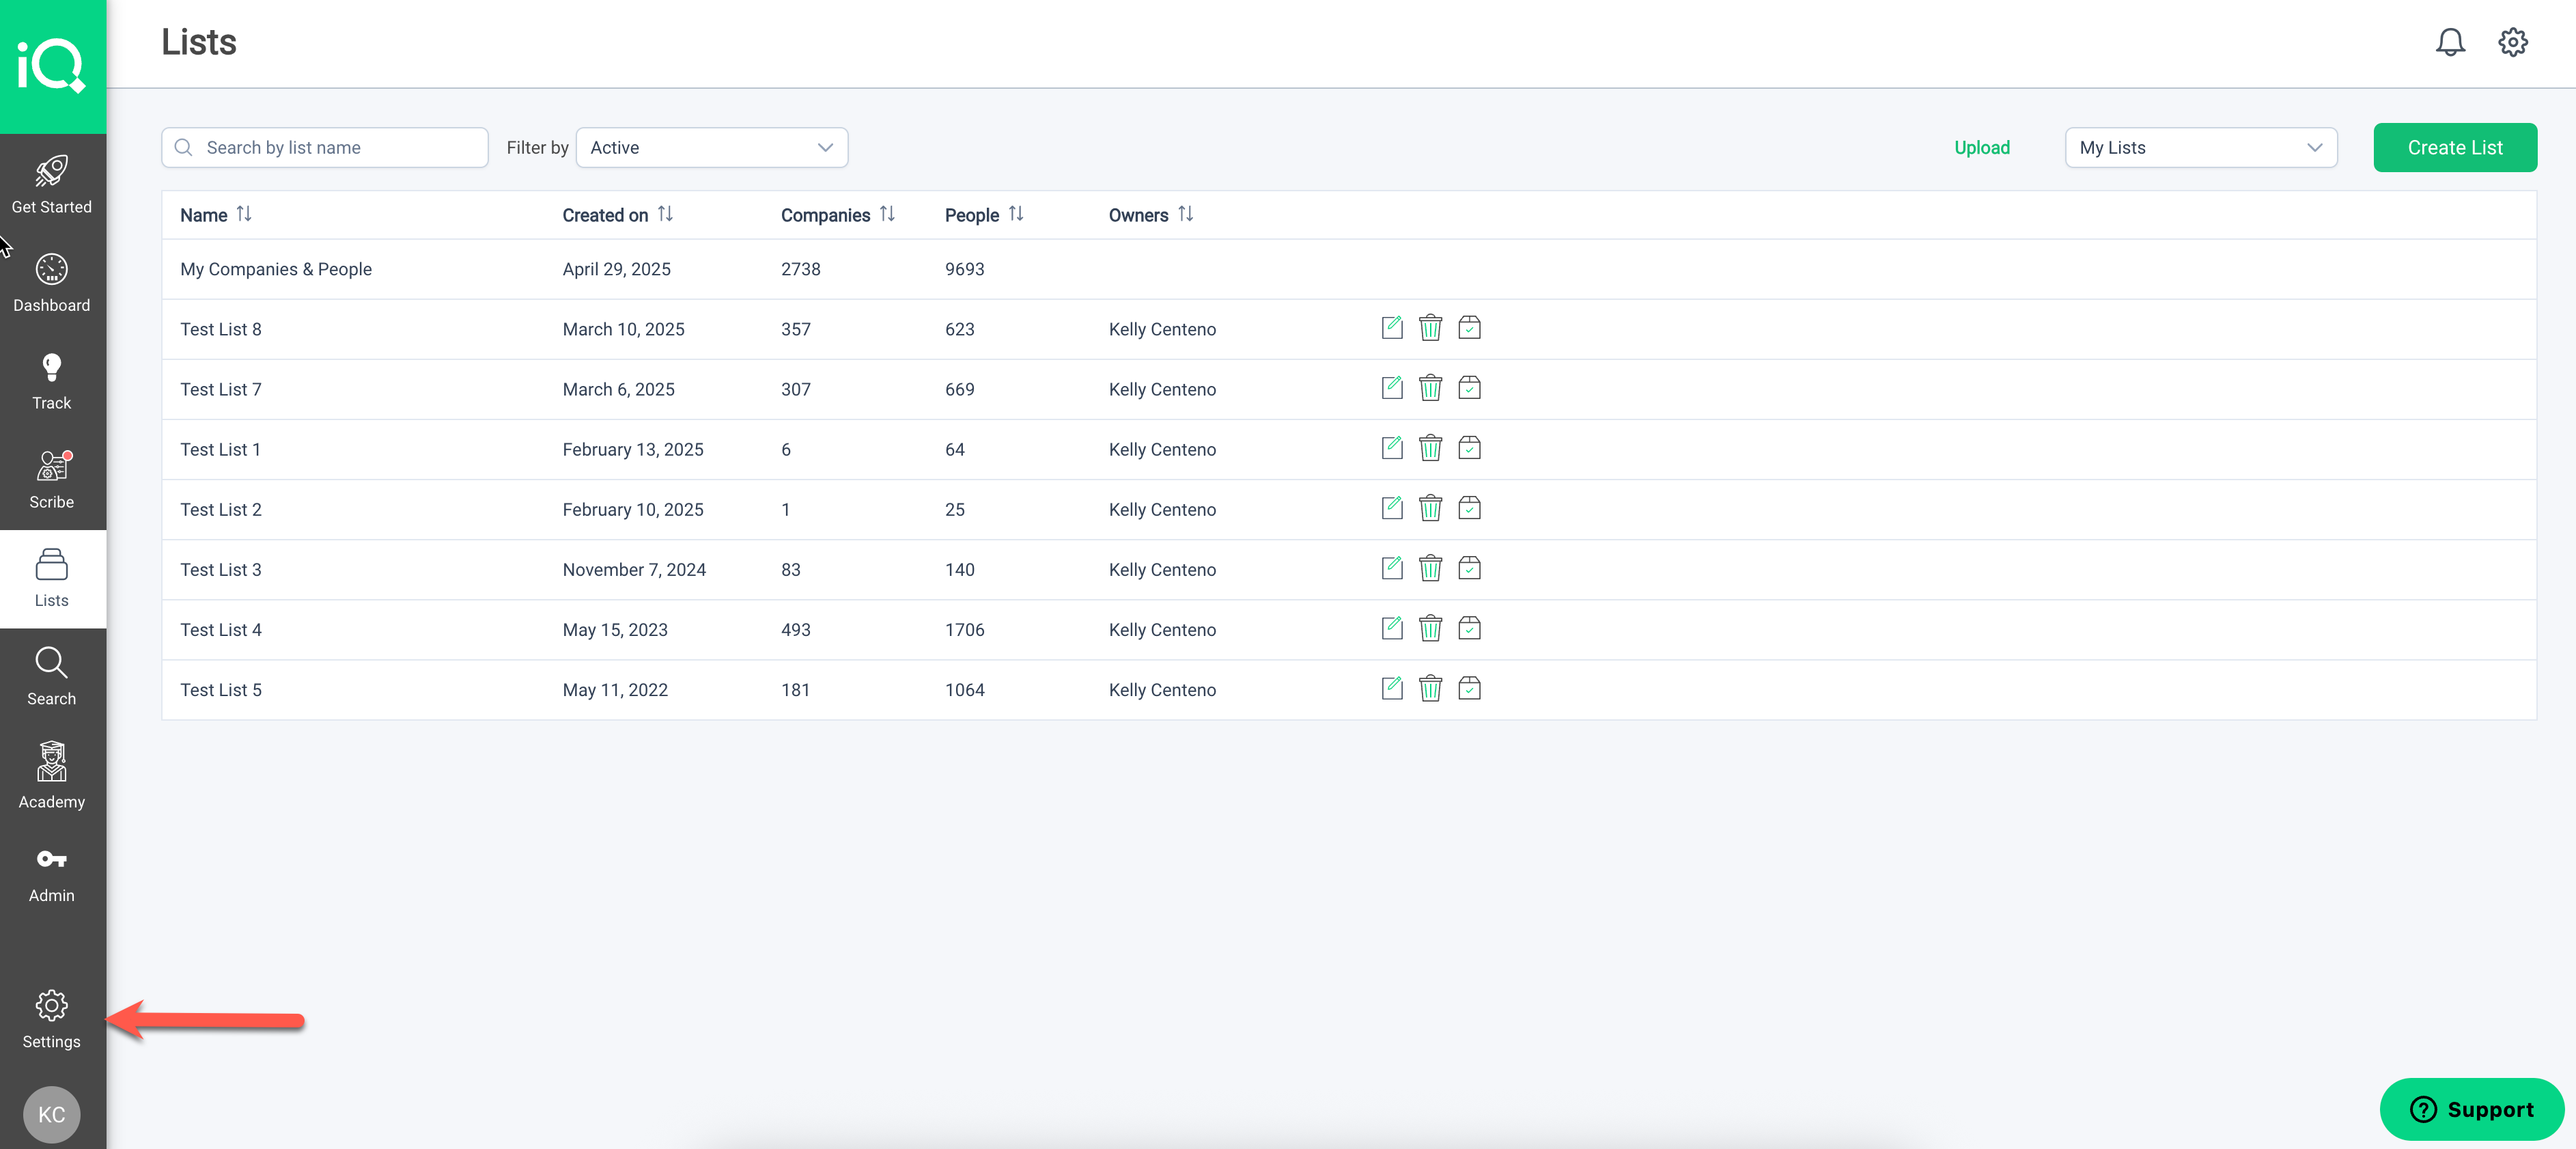This screenshot has width=2576, height=1149.
Task: Click the date May 11, 2022
Action: pos(615,689)
